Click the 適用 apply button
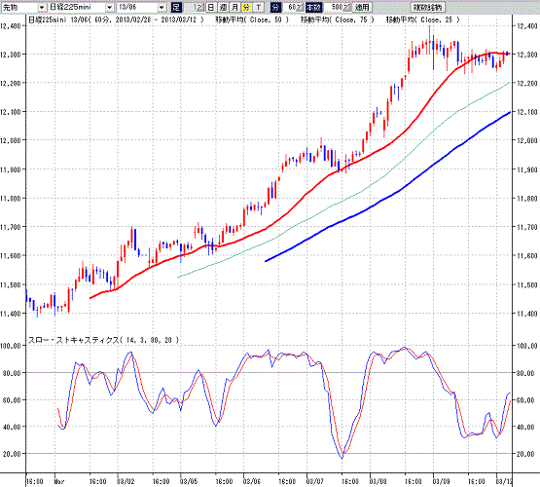The image size is (540, 487). coord(362,7)
